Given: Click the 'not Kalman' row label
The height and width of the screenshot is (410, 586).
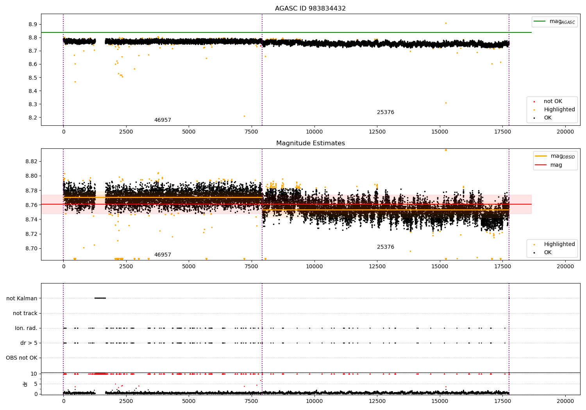Looking at the screenshot, I should 22,298.
